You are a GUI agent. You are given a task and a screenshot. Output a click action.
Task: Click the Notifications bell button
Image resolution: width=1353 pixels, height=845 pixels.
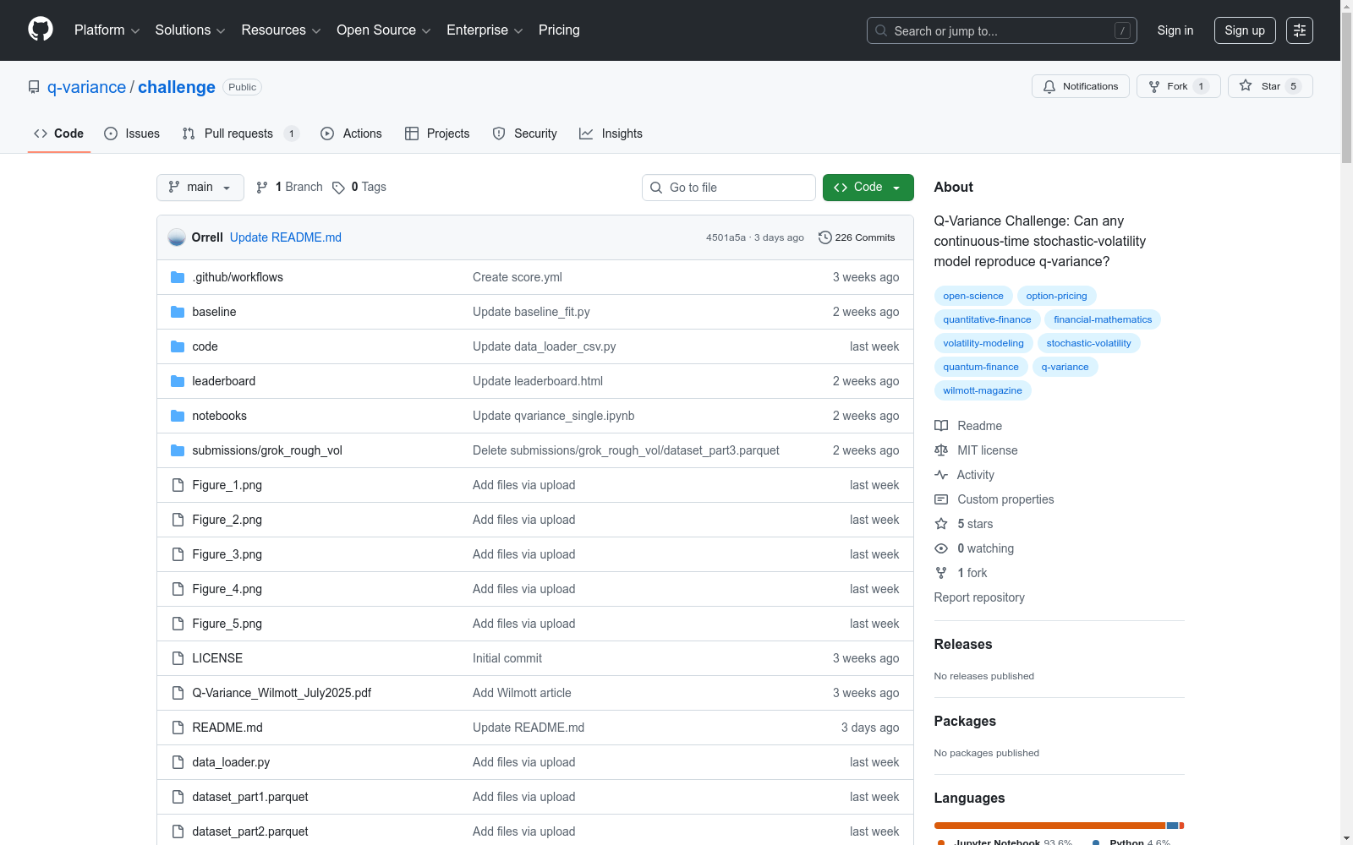click(x=1081, y=86)
